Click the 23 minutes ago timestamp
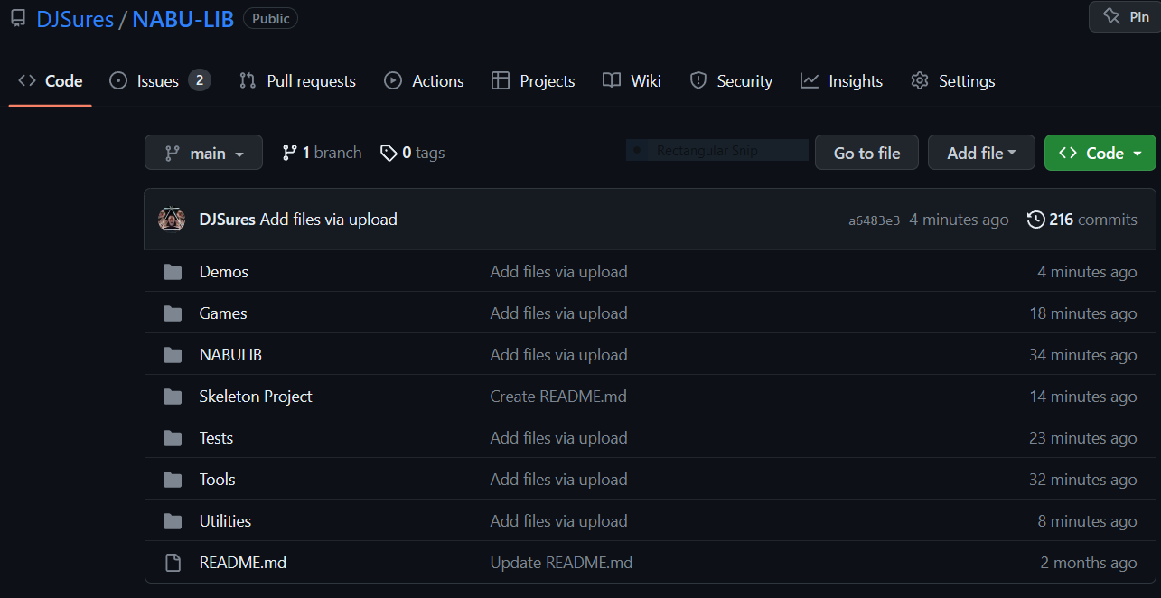1161x598 pixels. coord(1083,438)
